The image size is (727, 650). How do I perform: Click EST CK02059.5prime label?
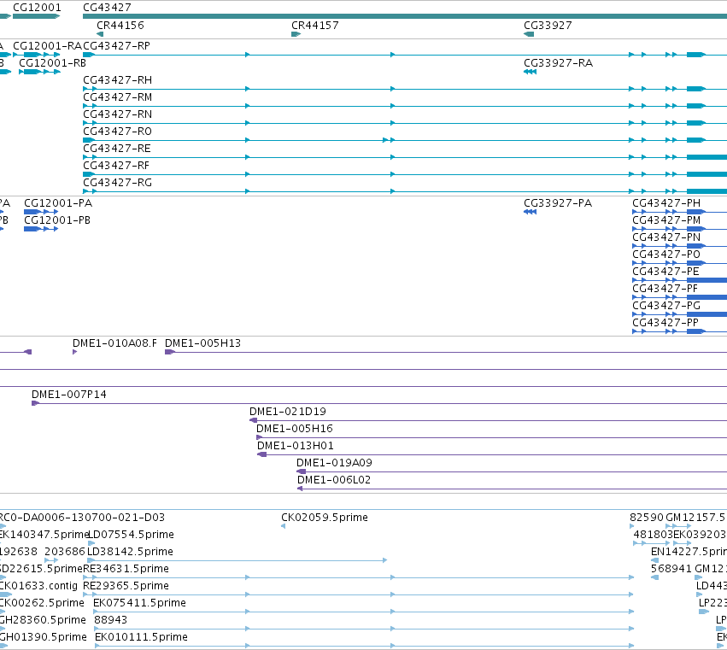pos(325,518)
